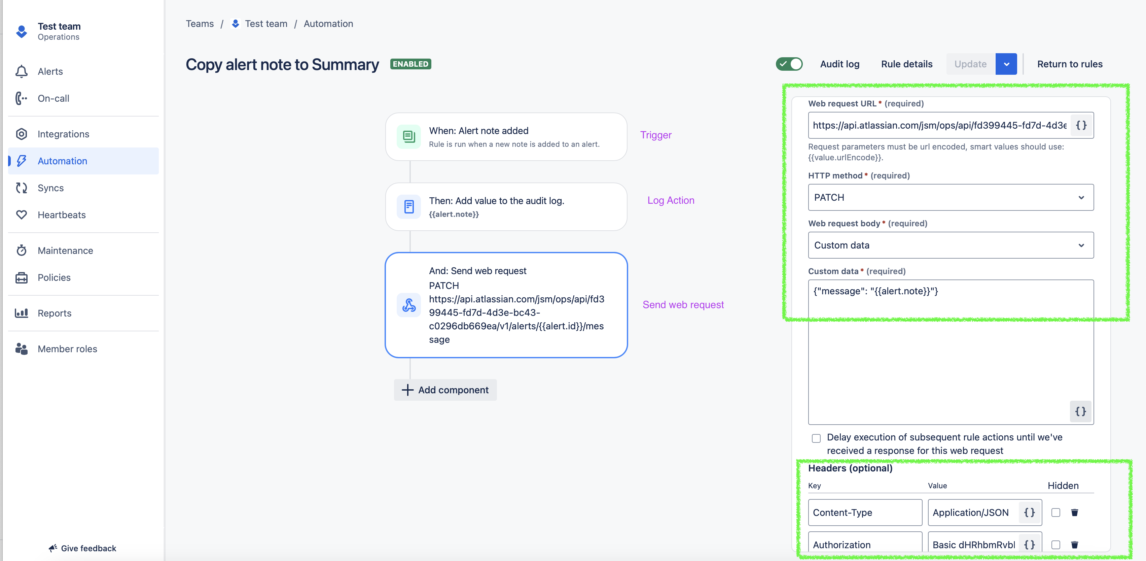Viewport: 1146px width, 561px height.
Task: Insert smart value in Web request URL
Action: pyautogui.click(x=1081, y=125)
